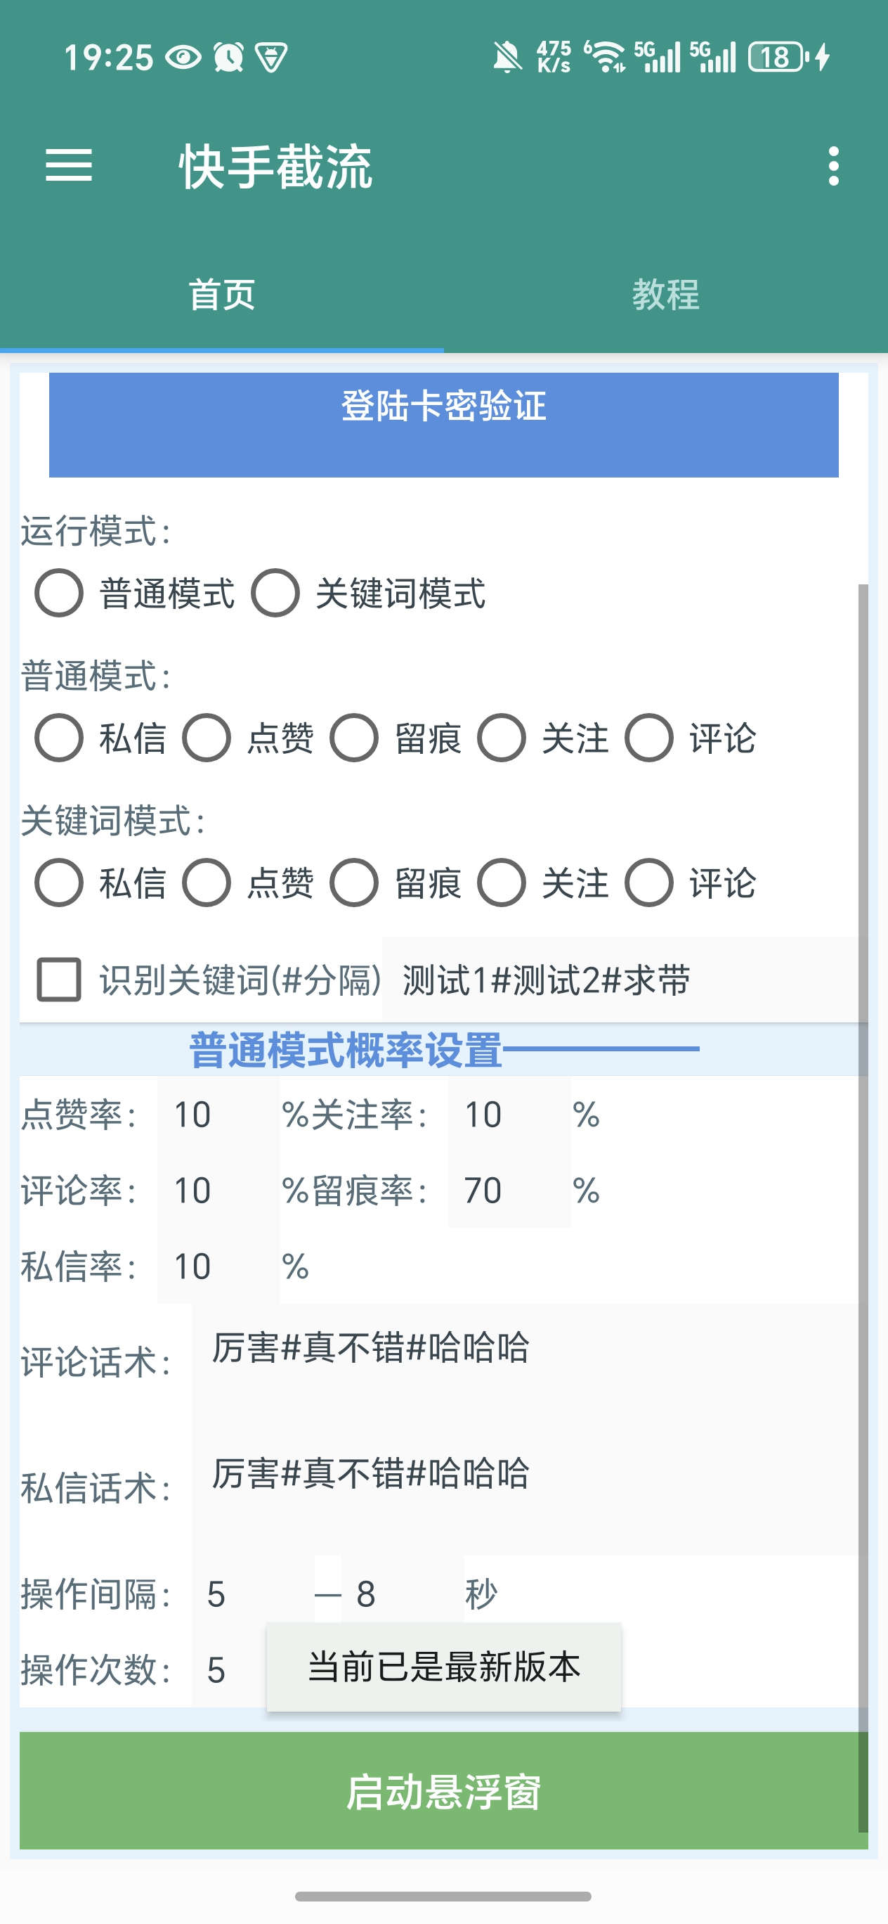Select 点赞 under 普通模式
This screenshot has height=1924, width=888.
207,738
